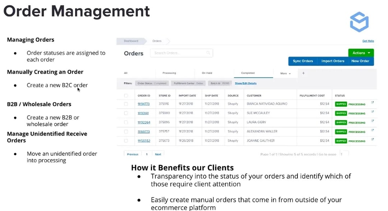Click the Go to page input field
This screenshot has width=388, height=211.
[x=344, y=153]
